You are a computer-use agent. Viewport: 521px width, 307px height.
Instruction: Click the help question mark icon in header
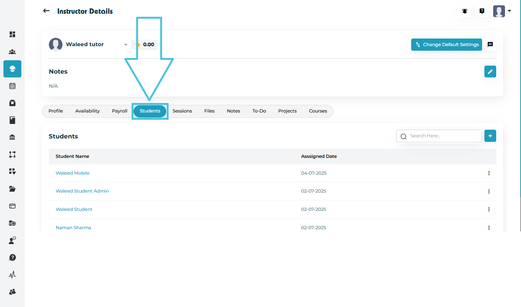[x=482, y=11]
